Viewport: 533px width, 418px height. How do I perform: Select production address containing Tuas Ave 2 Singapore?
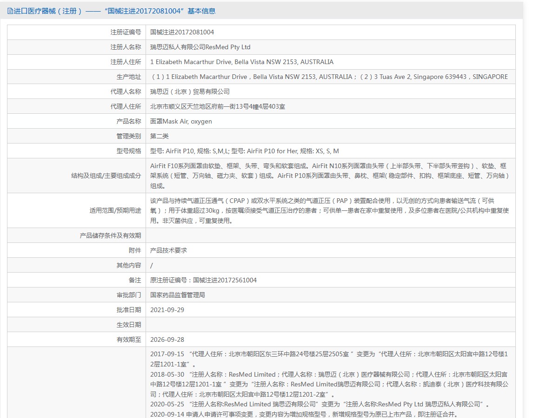329,77
